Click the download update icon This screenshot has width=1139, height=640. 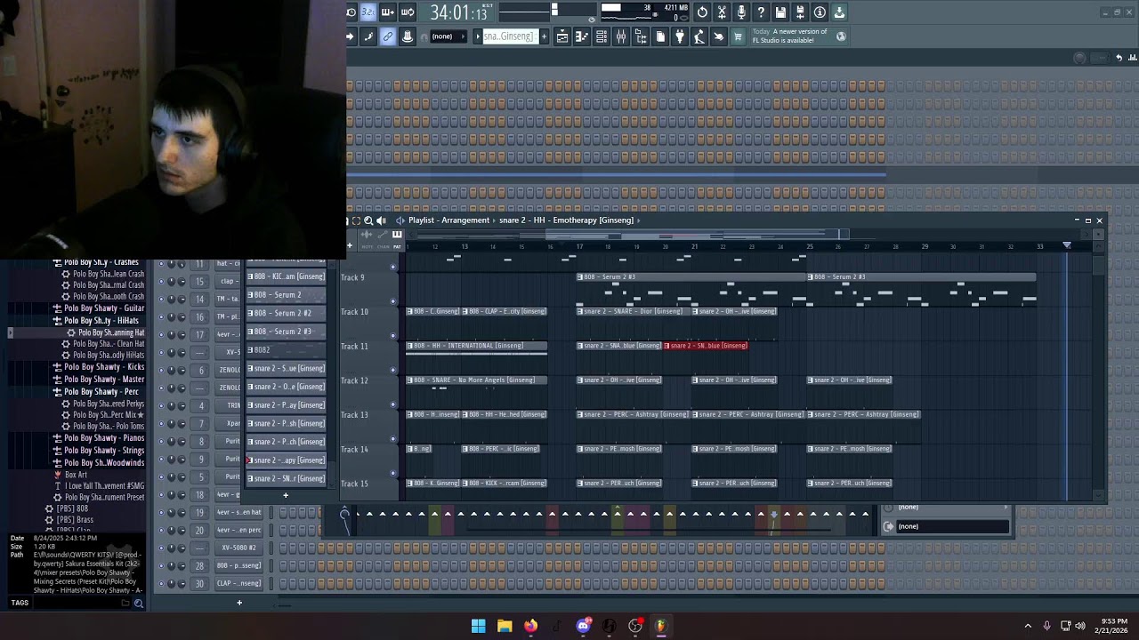(x=839, y=12)
